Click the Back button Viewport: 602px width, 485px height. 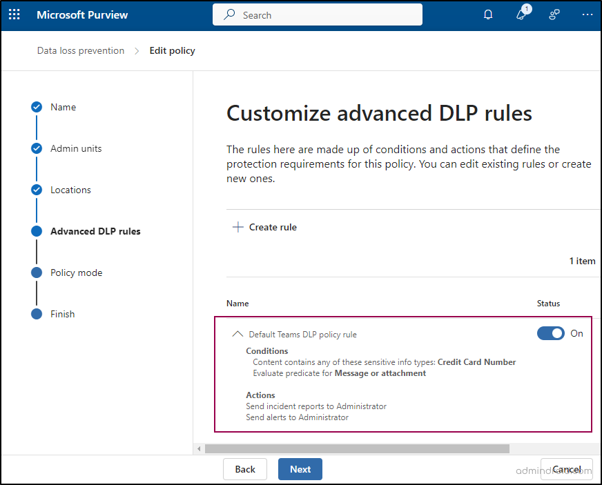[x=245, y=469]
